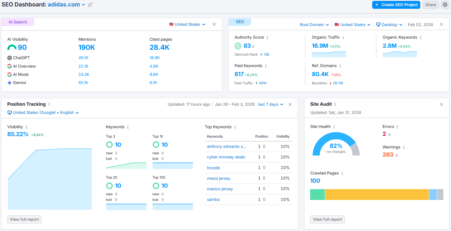The image size is (451, 231).
Task: Open the dashboard settings gear
Action: 445,5
